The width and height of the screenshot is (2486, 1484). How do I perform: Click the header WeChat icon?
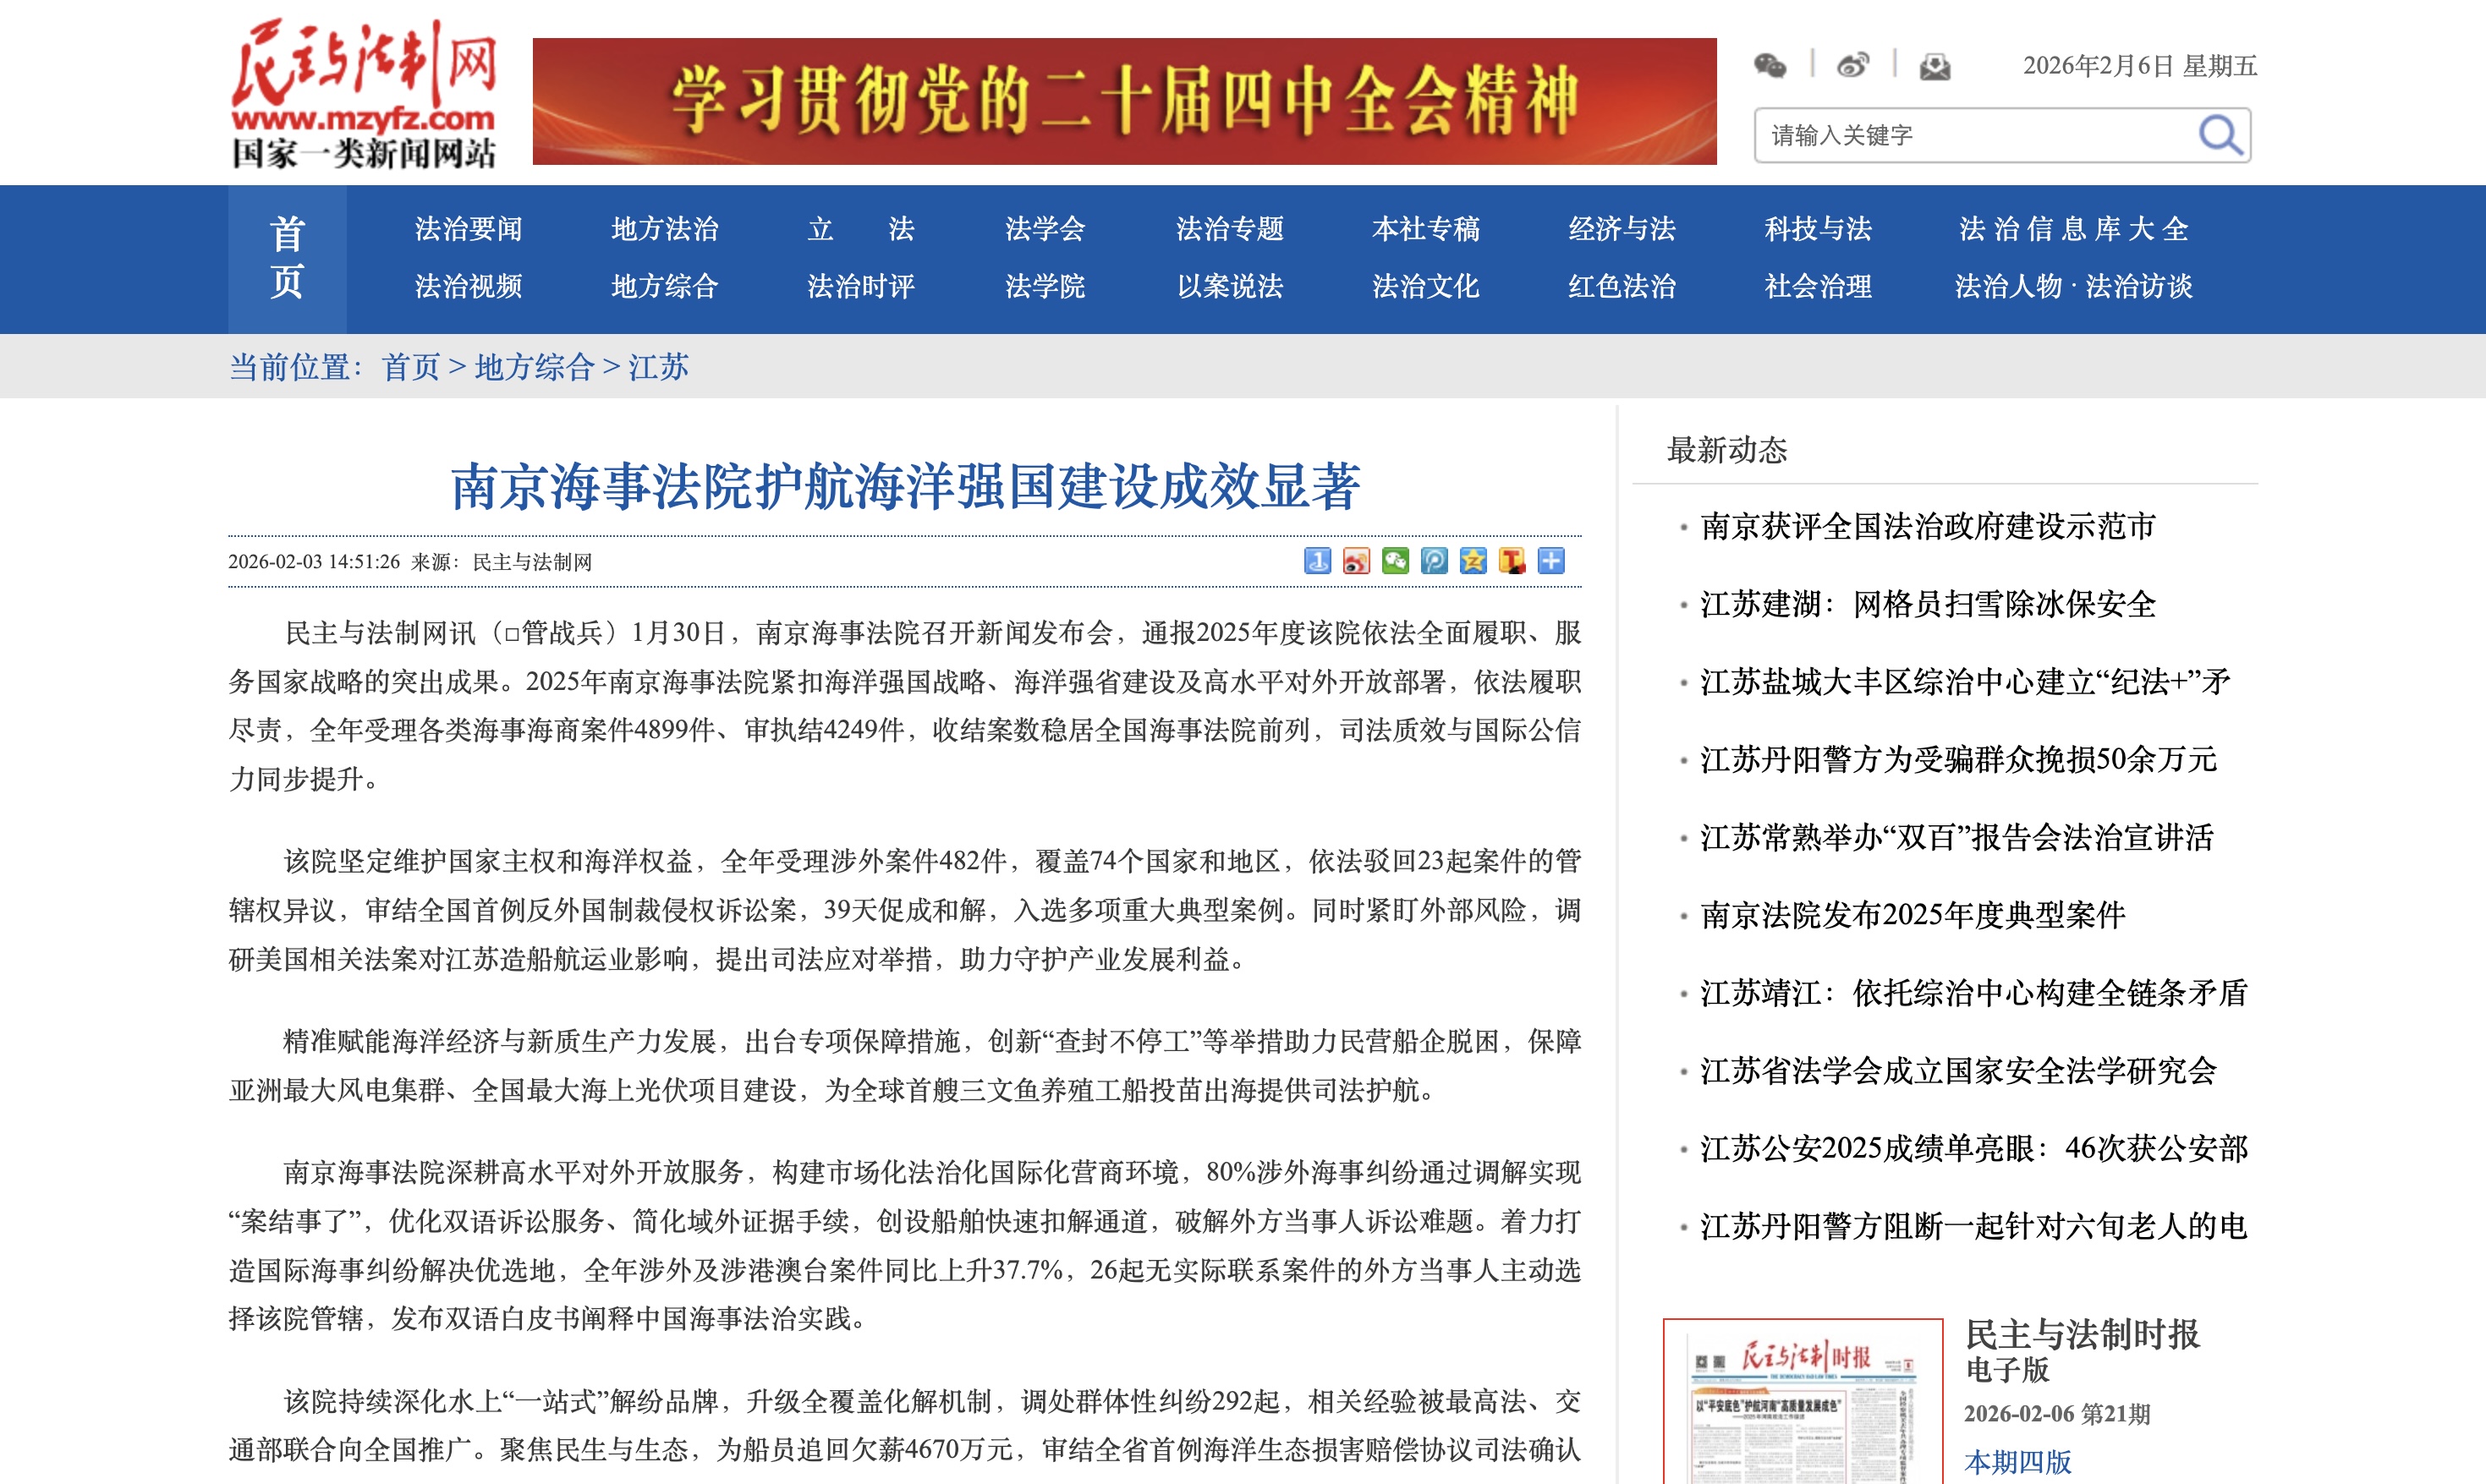pyautogui.click(x=1769, y=66)
